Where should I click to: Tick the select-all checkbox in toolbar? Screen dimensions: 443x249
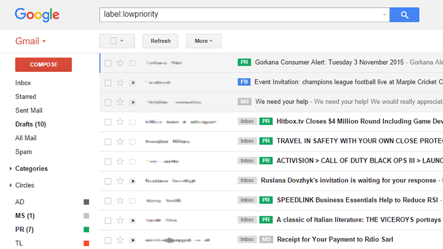click(x=114, y=40)
